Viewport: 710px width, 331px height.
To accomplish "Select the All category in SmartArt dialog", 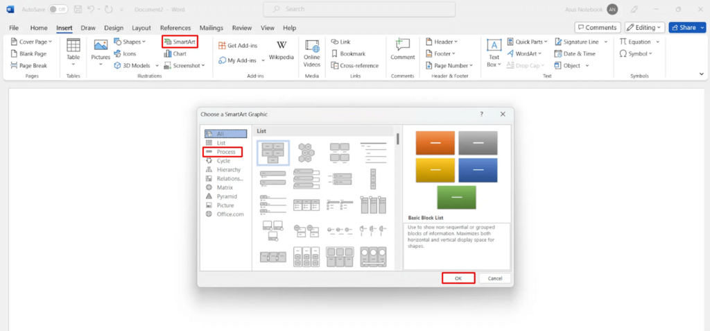I will pyautogui.click(x=225, y=134).
